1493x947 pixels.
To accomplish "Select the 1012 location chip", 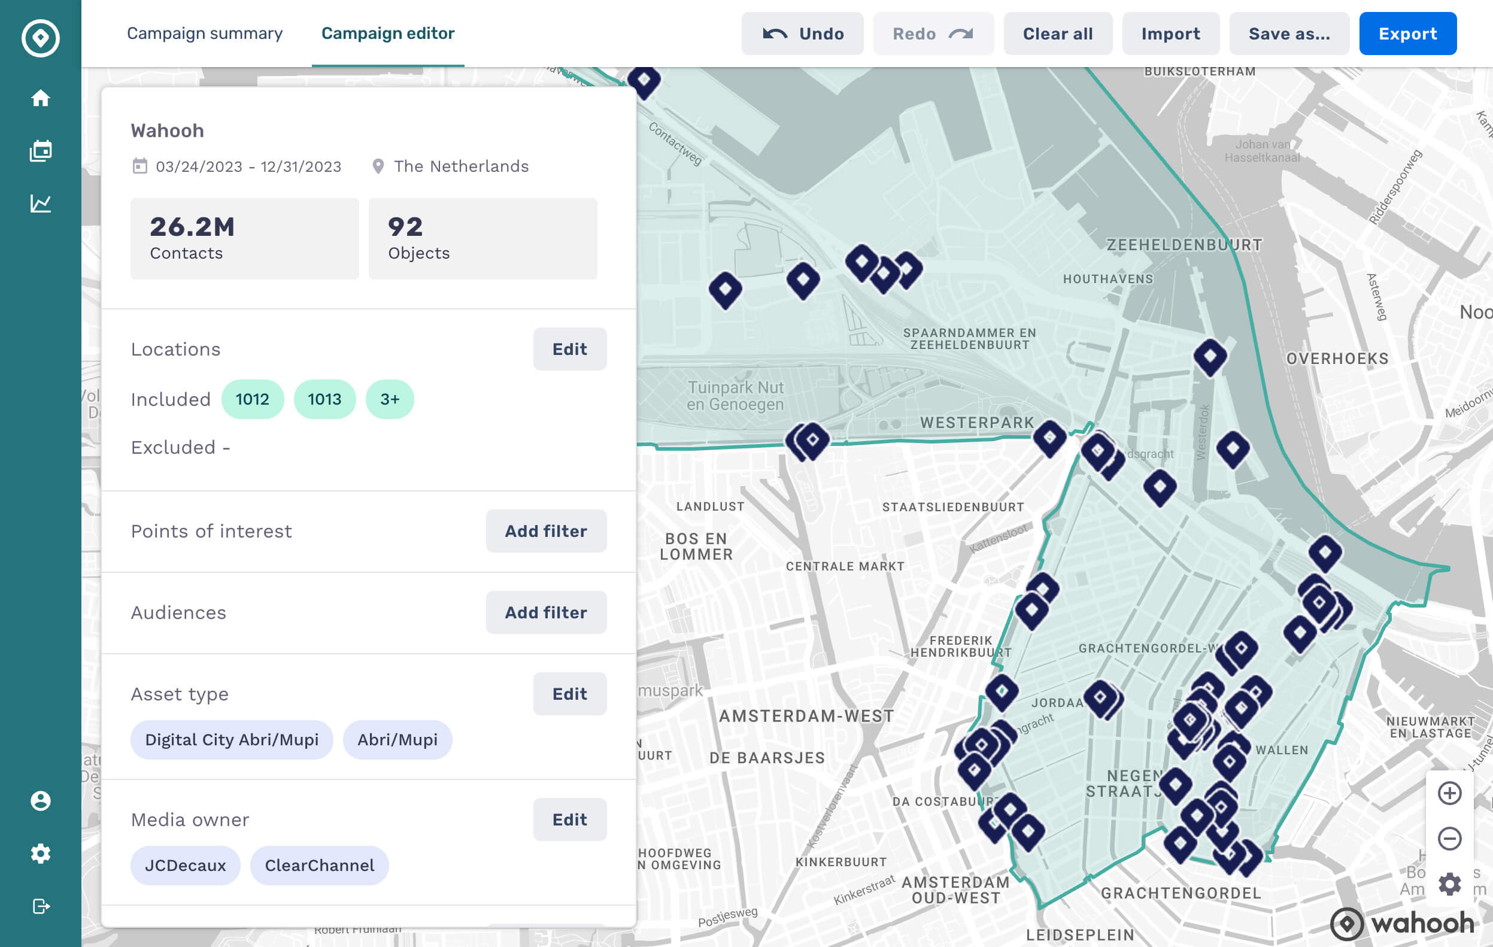I will coord(253,399).
